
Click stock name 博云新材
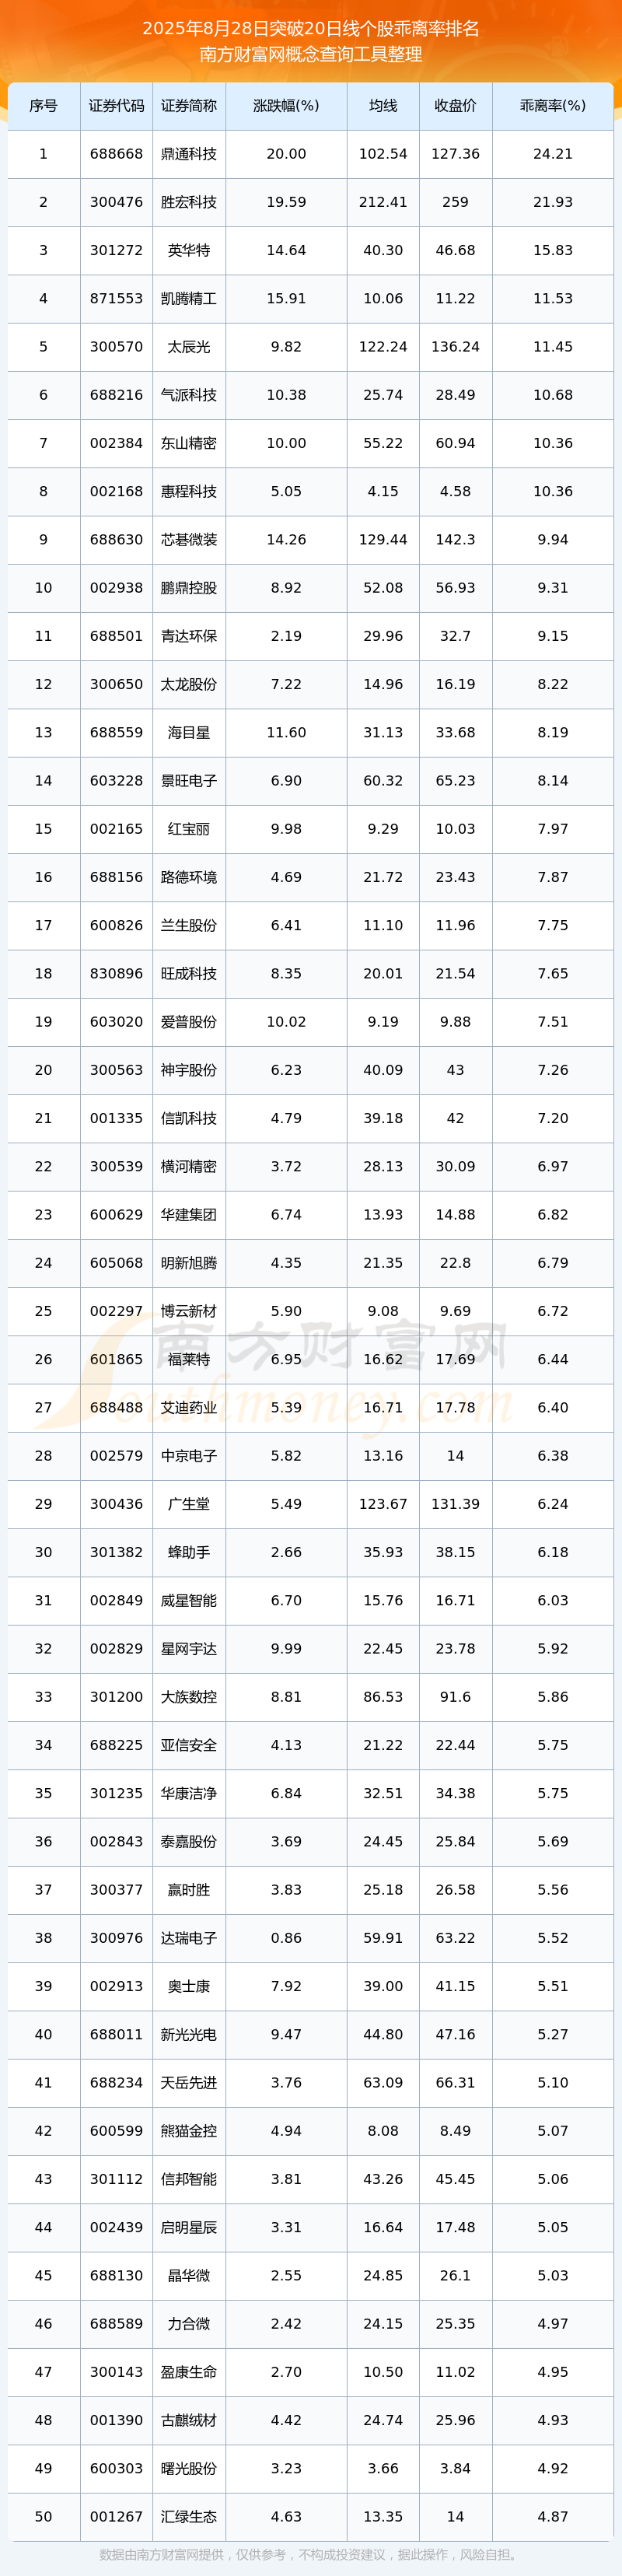pyautogui.click(x=189, y=1311)
